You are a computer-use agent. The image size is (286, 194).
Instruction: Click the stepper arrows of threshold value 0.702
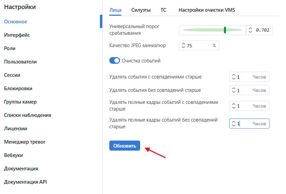tap(250, 30)
